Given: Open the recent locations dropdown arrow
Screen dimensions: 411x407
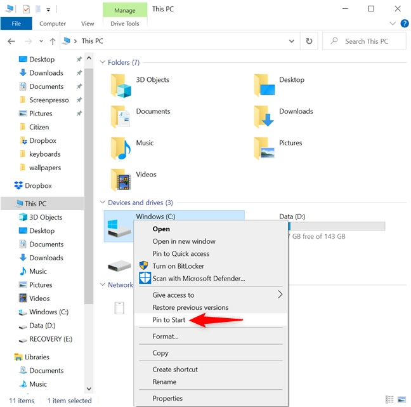Looking at the screenshot, I should point(41,41).
